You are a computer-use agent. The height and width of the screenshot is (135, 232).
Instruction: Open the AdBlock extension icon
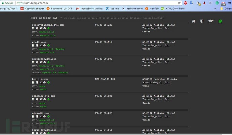click(185, 3)
